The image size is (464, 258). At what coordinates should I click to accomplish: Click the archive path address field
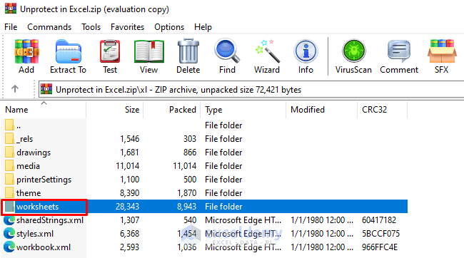(x=251, y=89)
